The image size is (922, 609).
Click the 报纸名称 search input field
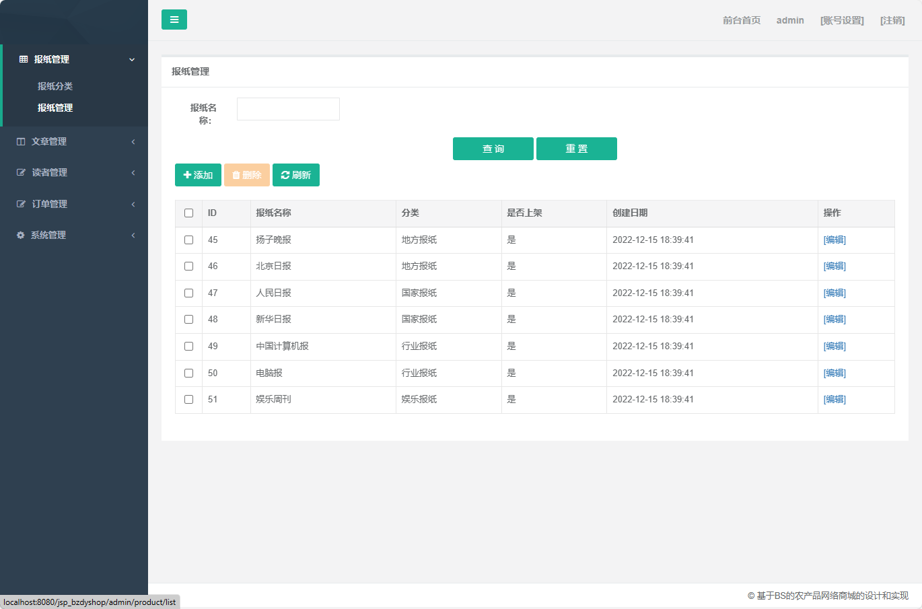pos(288,108)
